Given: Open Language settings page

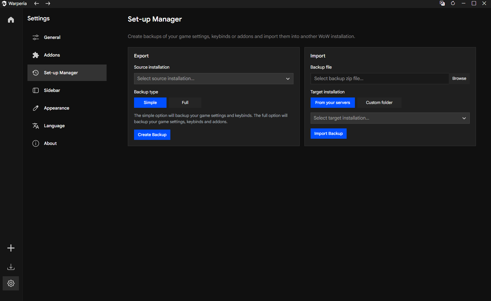Looking at the screenshot, I should point(67,126).
